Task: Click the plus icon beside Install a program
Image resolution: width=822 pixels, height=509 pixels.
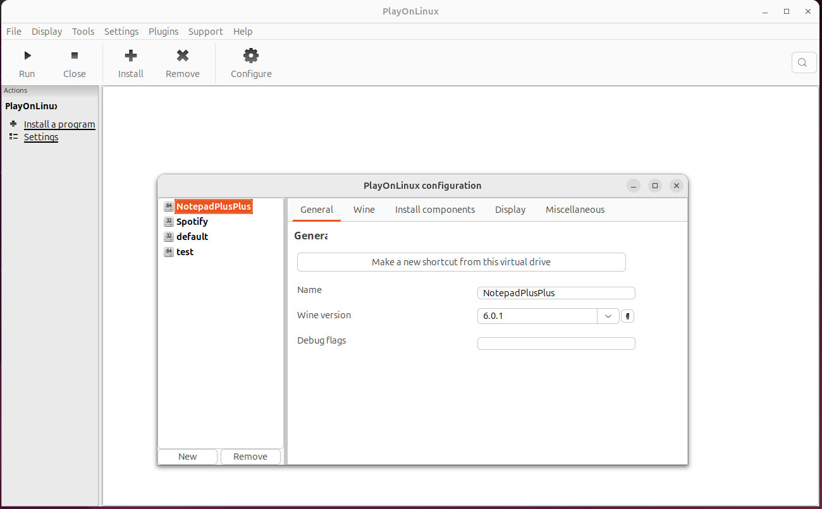Action: tap(13, 124)
